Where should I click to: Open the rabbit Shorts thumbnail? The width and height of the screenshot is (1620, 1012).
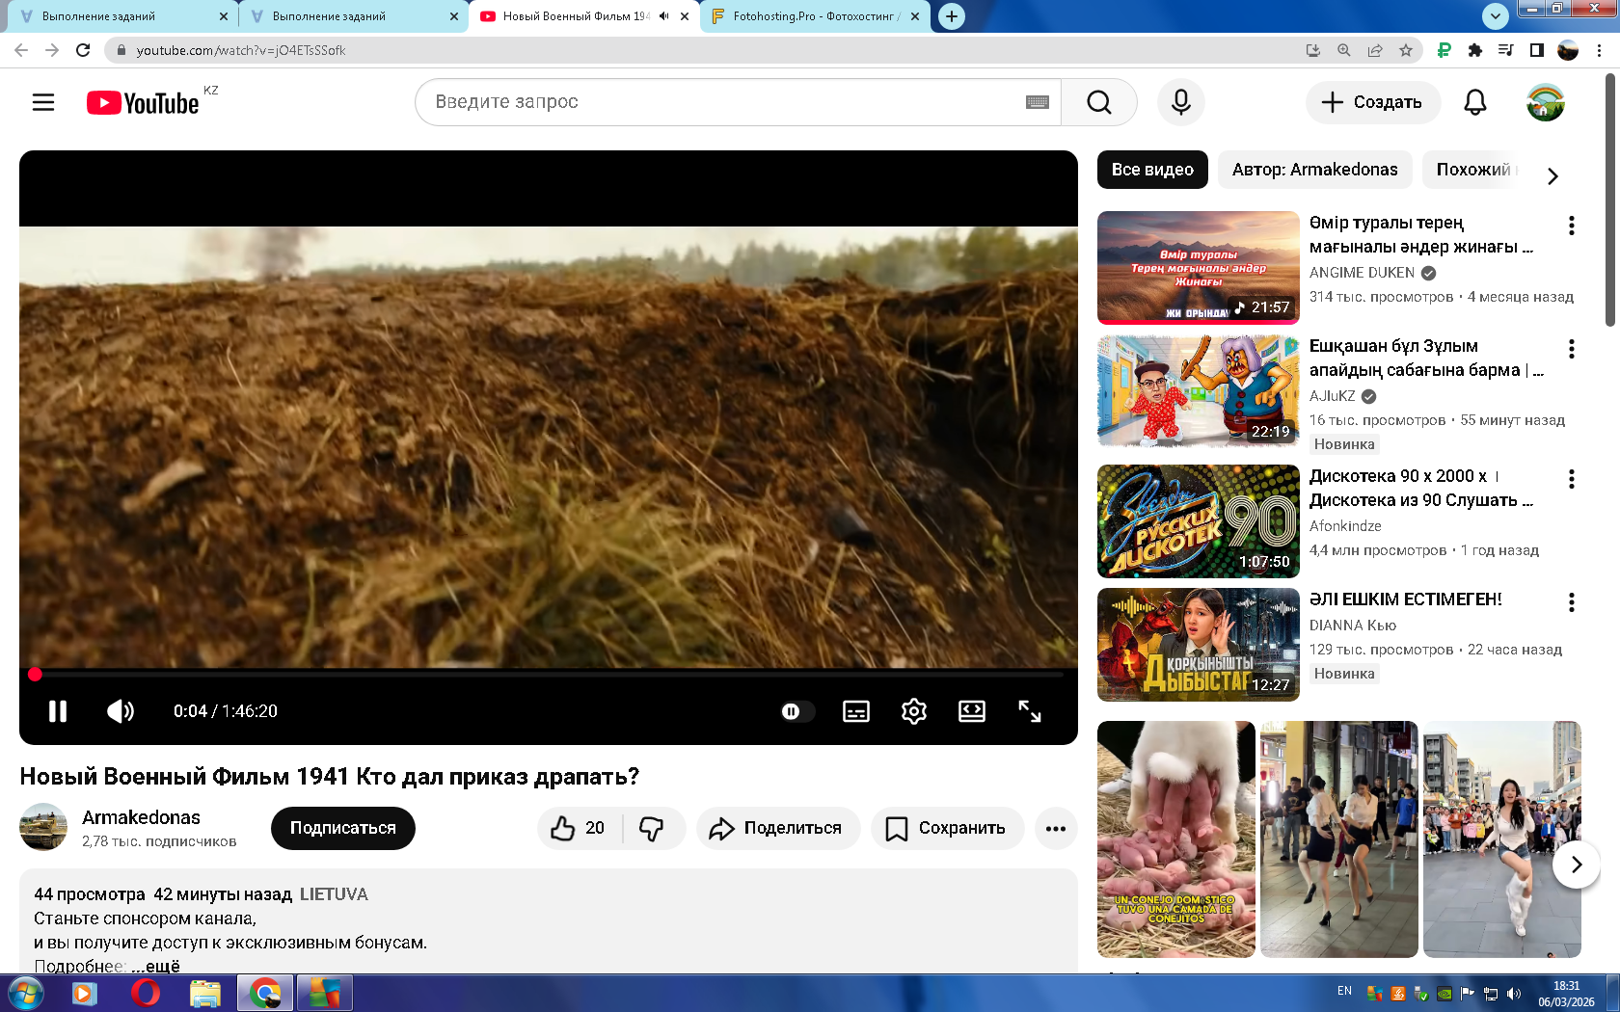click(x=1176, y=839)
